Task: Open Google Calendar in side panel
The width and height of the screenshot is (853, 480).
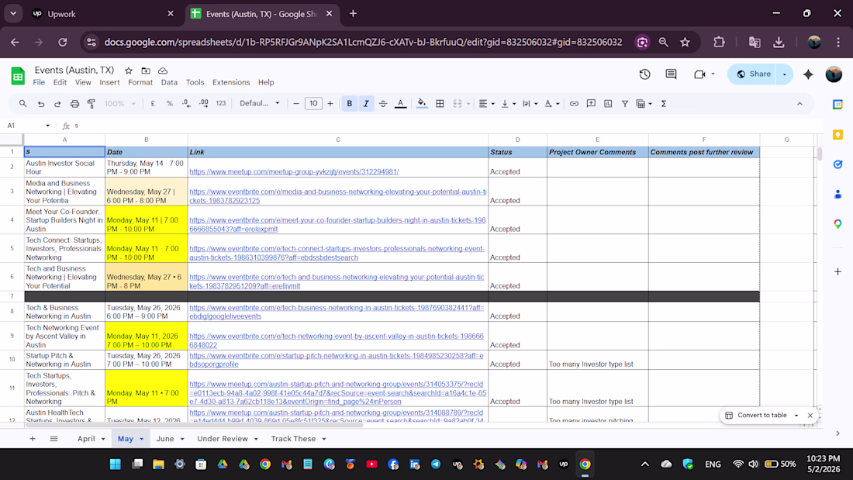Action: 837,105
